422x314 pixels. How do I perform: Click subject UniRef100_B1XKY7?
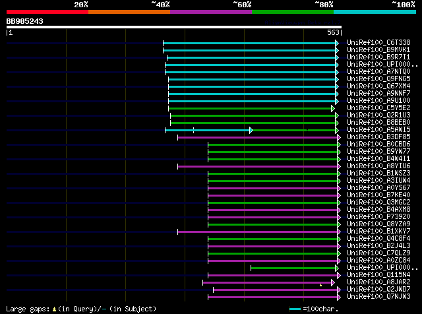(x=378, y=232)
